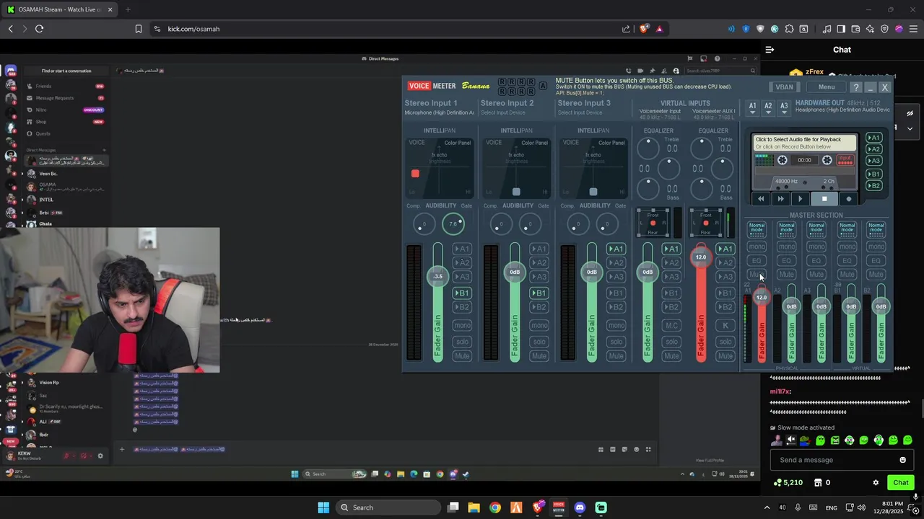Viewport: 924px width, 519px height.
Task: Open Shop in Discord sidebar
Action: click(x=66, y=122)
